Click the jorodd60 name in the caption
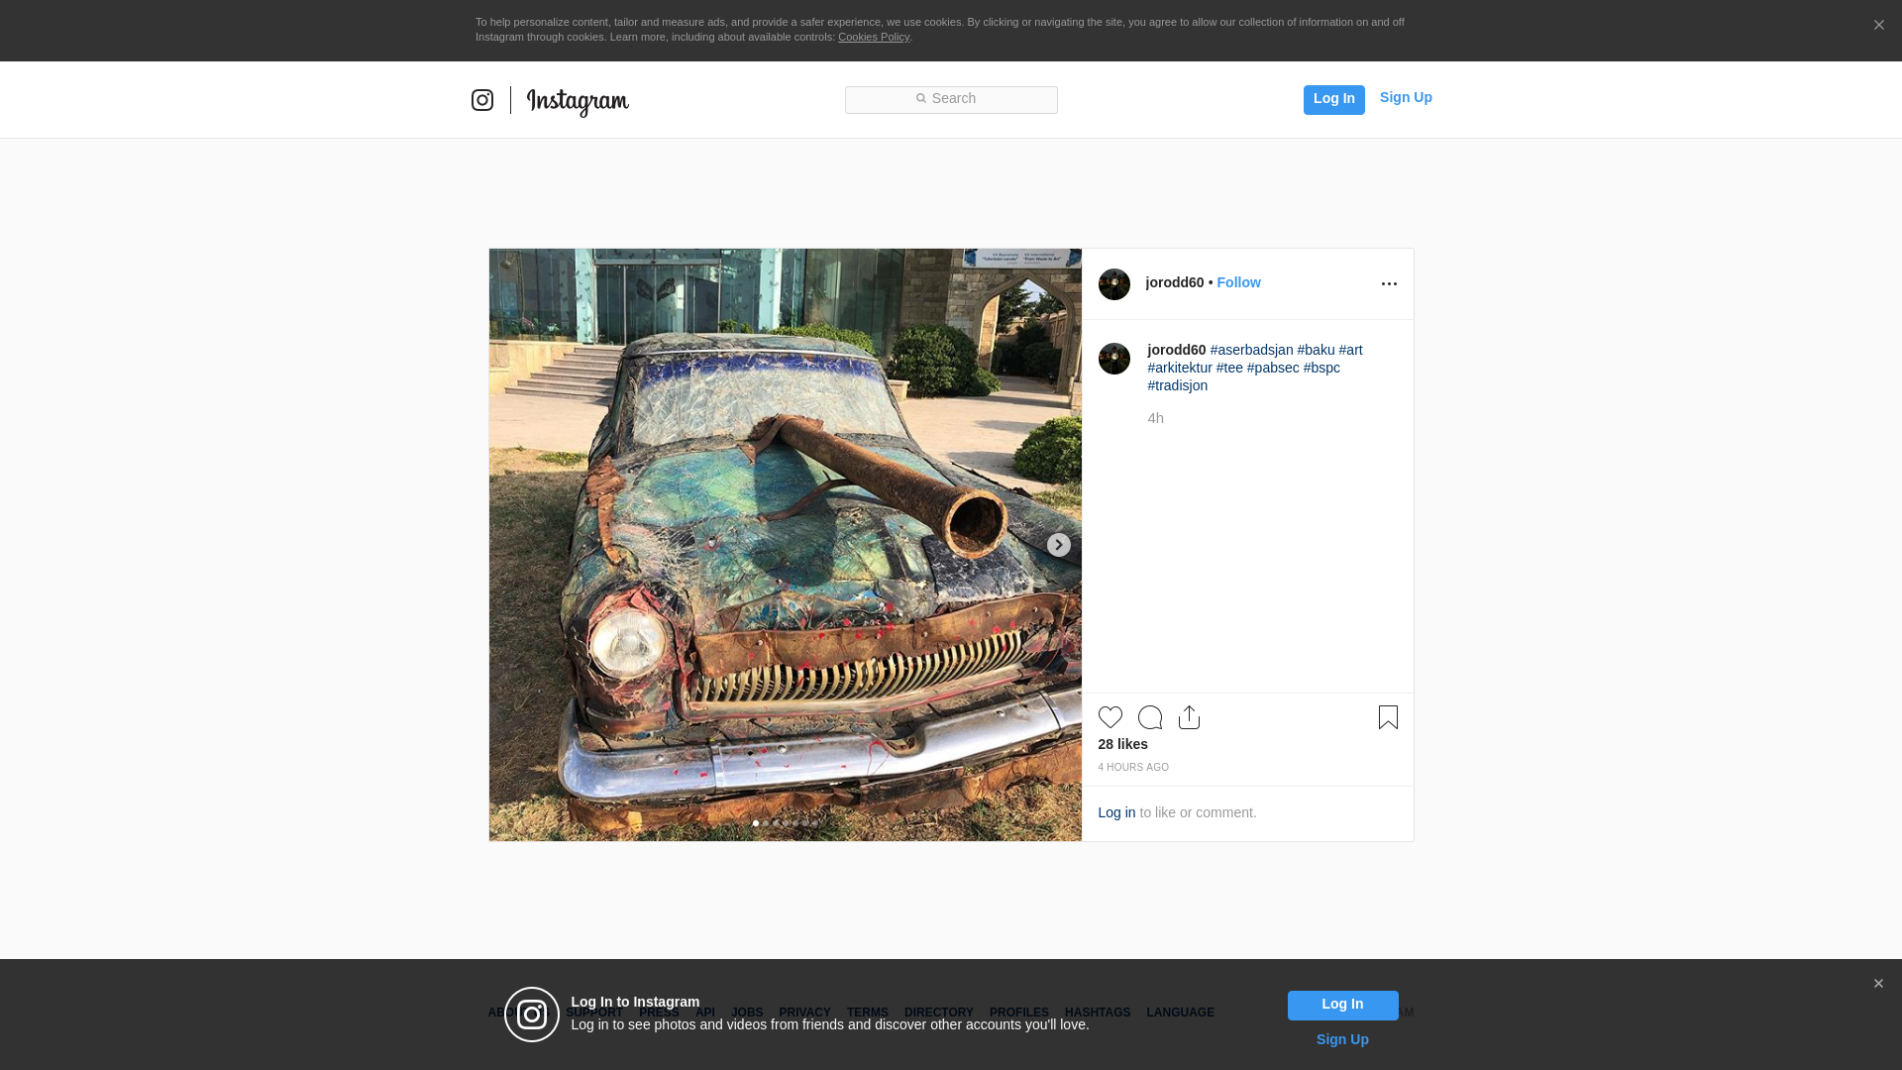The image size is (1902, 1070). tap(1177, 350)
